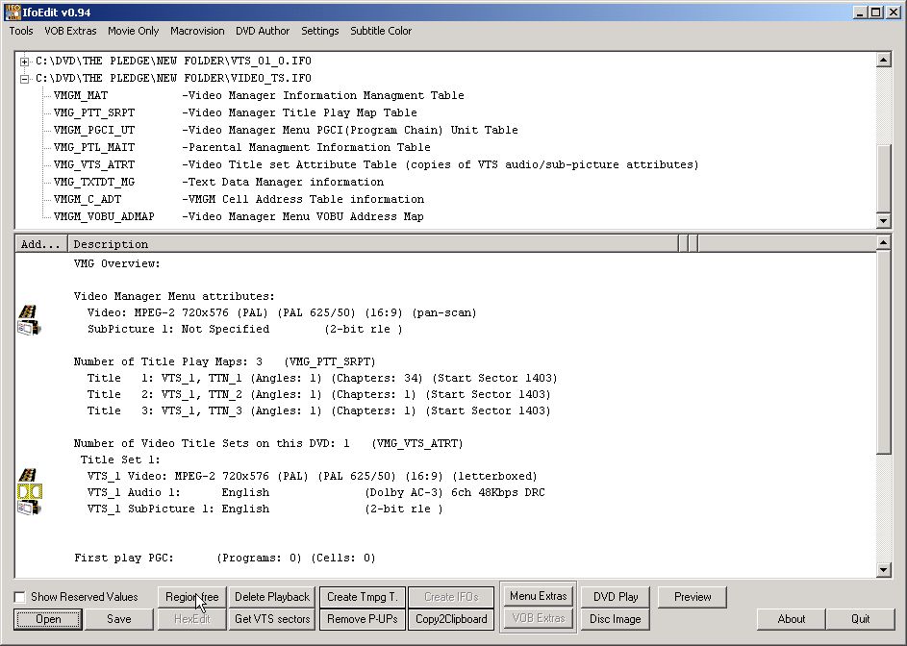The width and height of the screenshot is (907, 646).
Task: Maximize the IfoEdit window
Action: (876, 12)
